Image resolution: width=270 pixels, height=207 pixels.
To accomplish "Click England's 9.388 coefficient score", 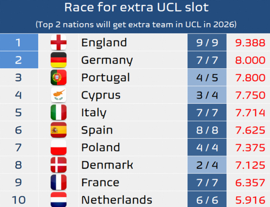I will 250,43.
